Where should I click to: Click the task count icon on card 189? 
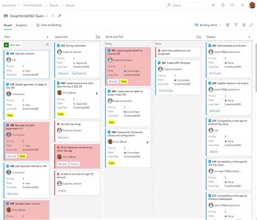click(x=97, y=93)
